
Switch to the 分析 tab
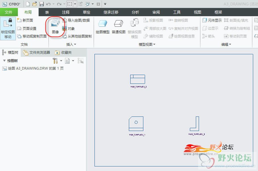click(x=135, y=12)
